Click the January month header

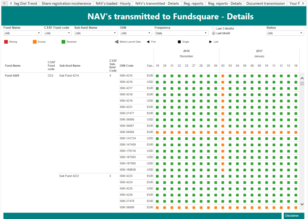(259, 56)
